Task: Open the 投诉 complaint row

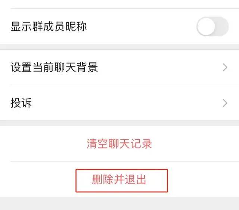Action: point(119,103)
